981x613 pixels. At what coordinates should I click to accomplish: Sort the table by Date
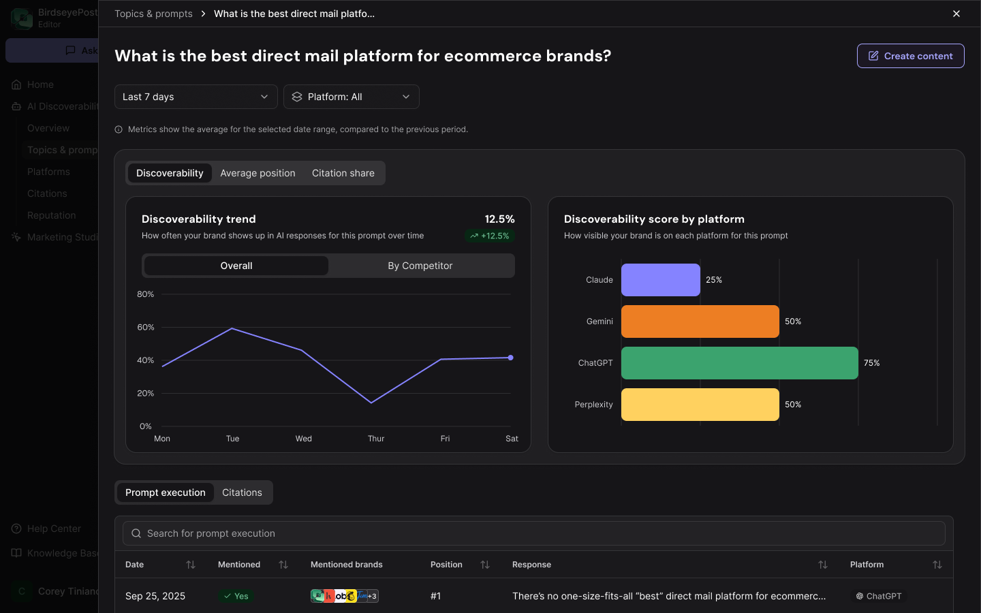(191, 565)
